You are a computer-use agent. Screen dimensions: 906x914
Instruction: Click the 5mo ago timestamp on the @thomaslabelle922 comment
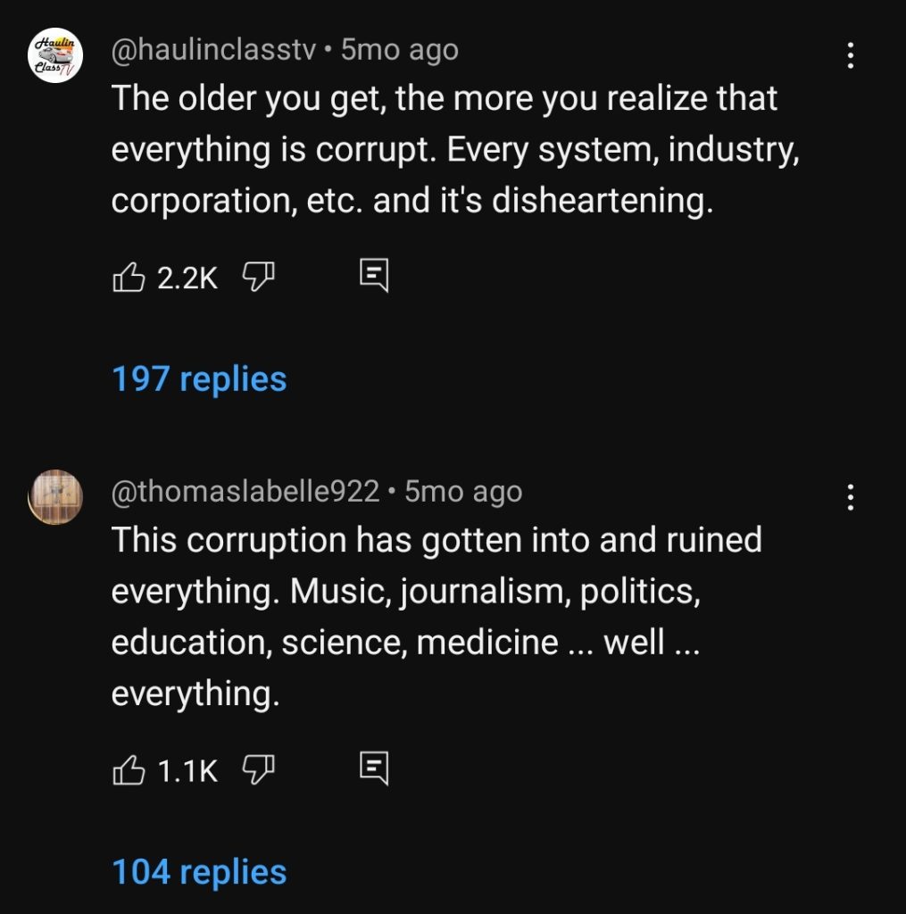coord(463,491)
